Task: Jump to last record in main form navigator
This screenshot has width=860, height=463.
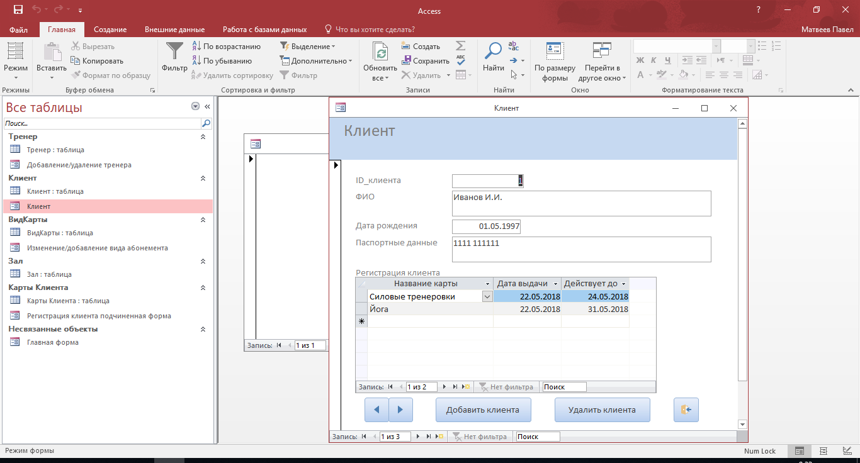Action: coord(429,437)
